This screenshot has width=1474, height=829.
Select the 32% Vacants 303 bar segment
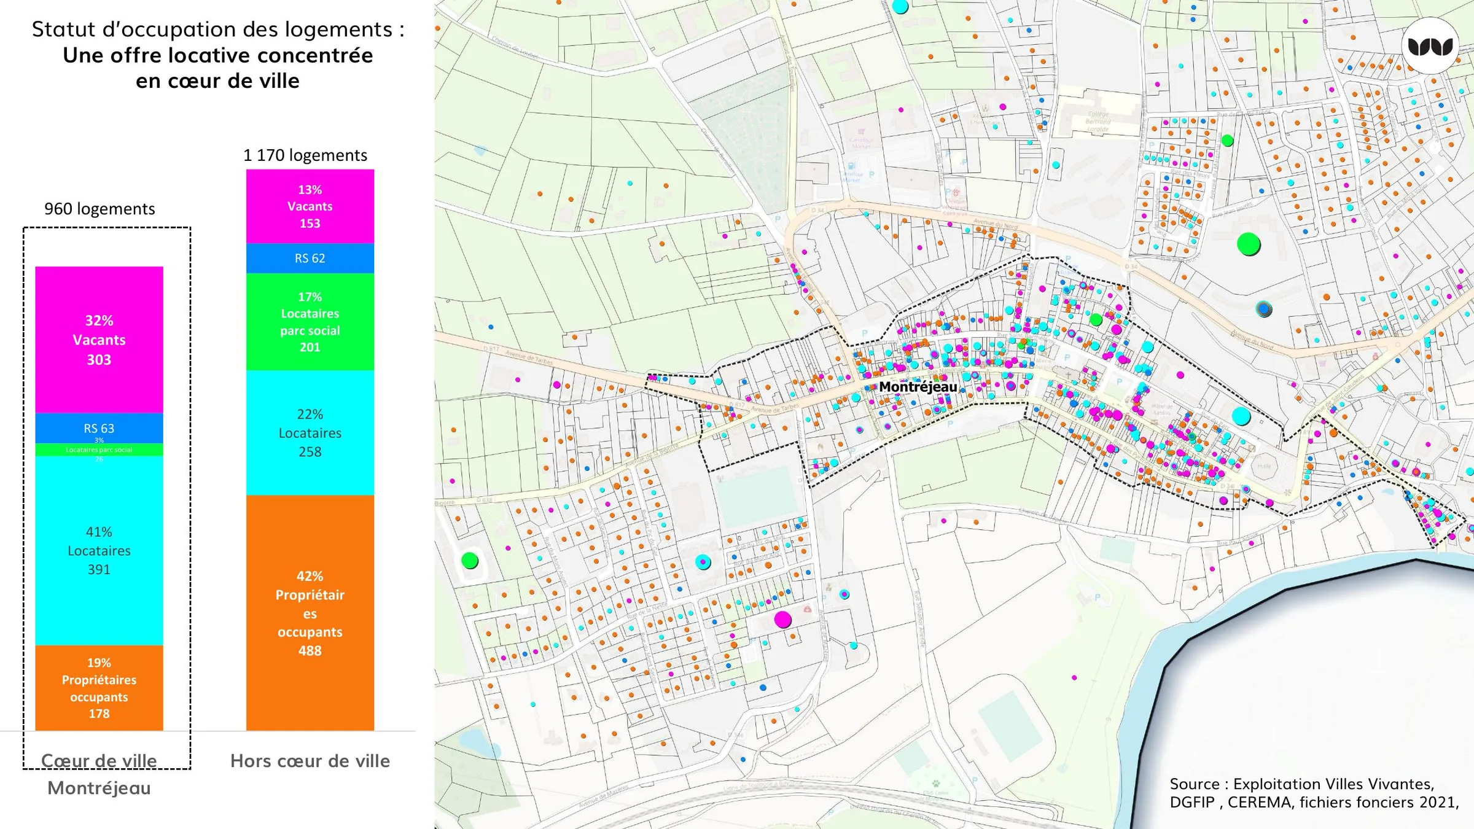pyautogui.click(x=99, y=340)
